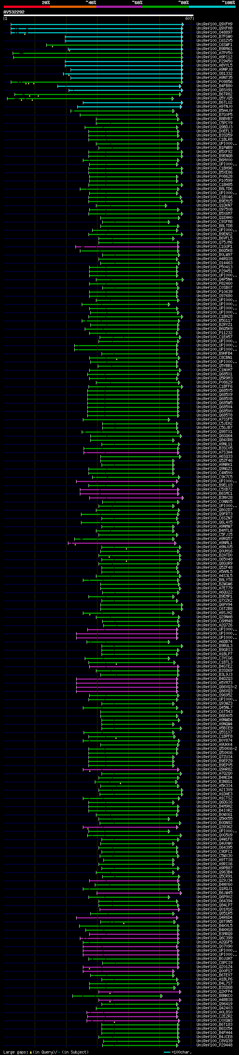Select the label UniRef100_B4F8B0
Screen dimensions: 239x1055
coord(214,86)
